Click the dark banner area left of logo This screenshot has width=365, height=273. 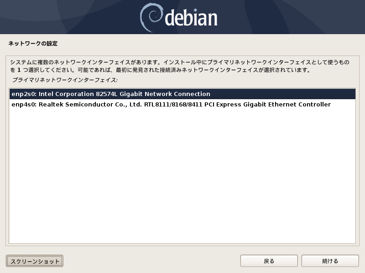(70, 17)
